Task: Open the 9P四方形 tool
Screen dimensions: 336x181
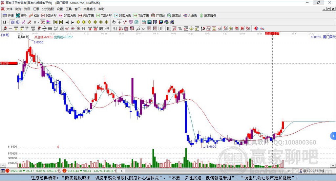Action: (68, 16)
